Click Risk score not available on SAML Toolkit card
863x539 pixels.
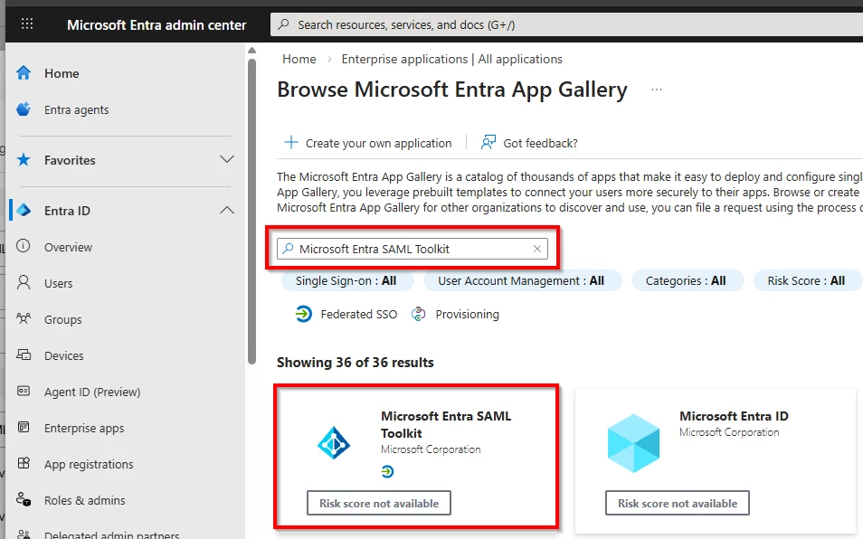[x=379, y=503]
